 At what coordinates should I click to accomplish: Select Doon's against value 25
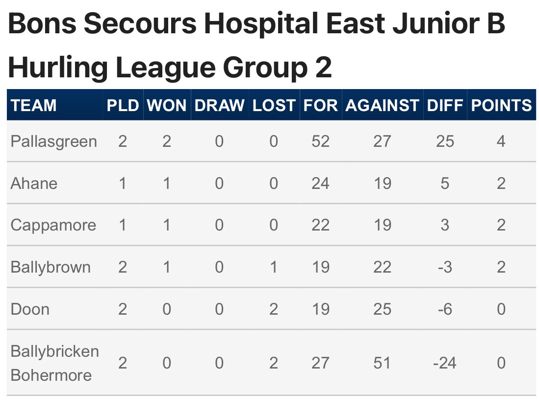coord(382,309)
